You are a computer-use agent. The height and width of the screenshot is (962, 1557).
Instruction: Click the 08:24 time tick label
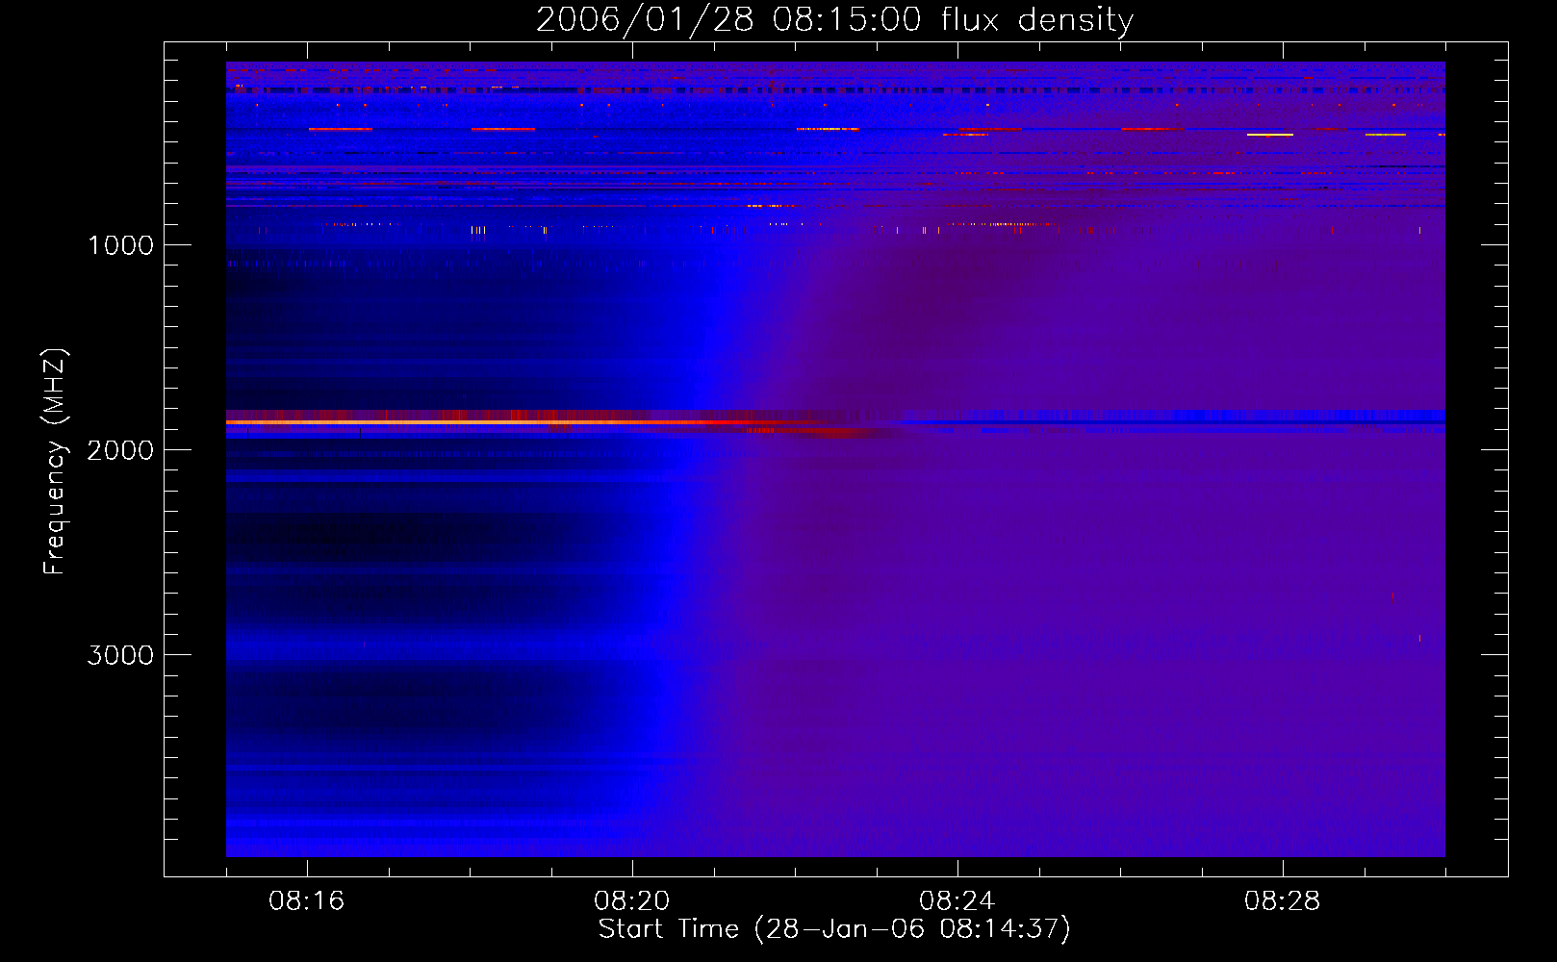[957, 901]
